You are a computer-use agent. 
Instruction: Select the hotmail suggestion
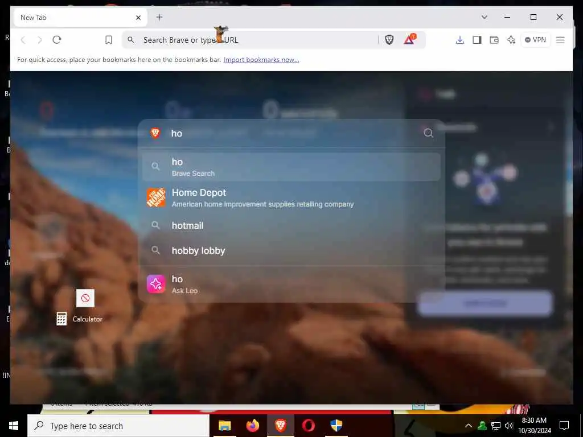(x=291, y=225)
